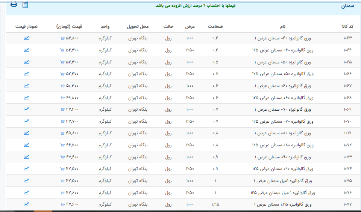The width and height of the screenshot is (361, 212).
Task: Open the price chart icon for code 1074
Action: [x=26, y=169]
